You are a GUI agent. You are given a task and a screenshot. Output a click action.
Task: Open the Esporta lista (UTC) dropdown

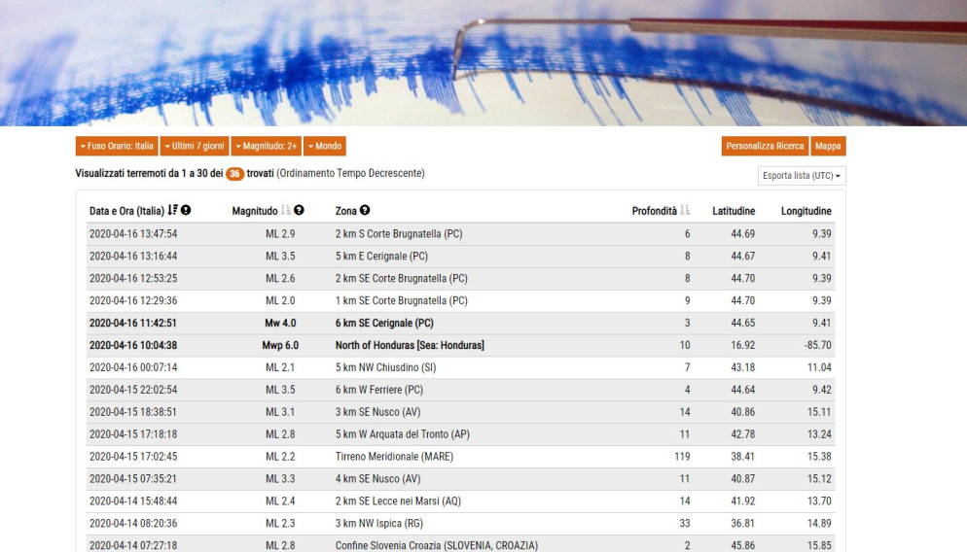(802, 176)
